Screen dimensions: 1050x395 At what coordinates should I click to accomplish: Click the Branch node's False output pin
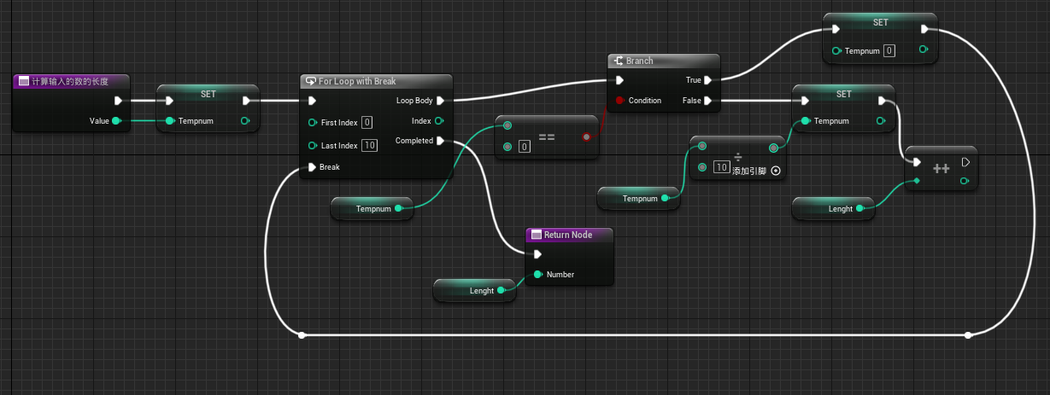707,101
